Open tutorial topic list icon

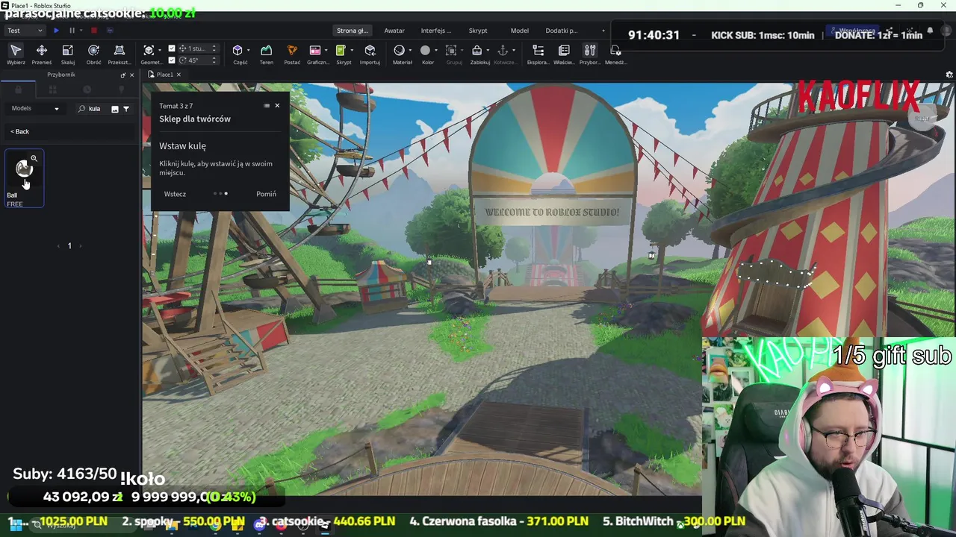pos(267,106)
